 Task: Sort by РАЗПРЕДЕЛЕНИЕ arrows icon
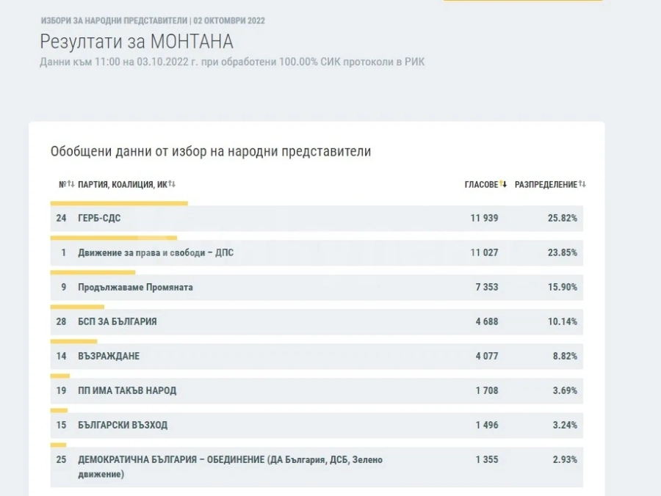582,184
